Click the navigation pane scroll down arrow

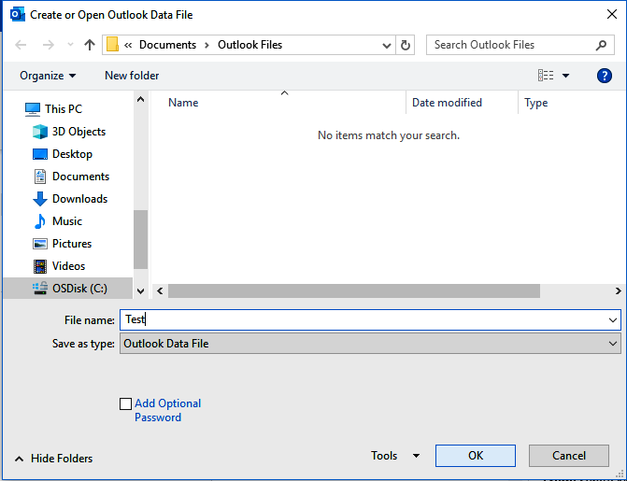pos(140,291)
